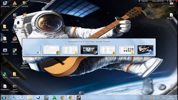This screenshot has width=178, height=100.
Task: Open the Bandicam recording bar dropdown arrow
Action: (168, 1)
